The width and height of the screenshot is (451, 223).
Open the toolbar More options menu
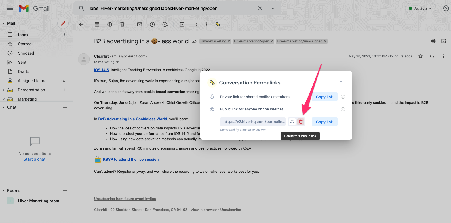[206, 24]
